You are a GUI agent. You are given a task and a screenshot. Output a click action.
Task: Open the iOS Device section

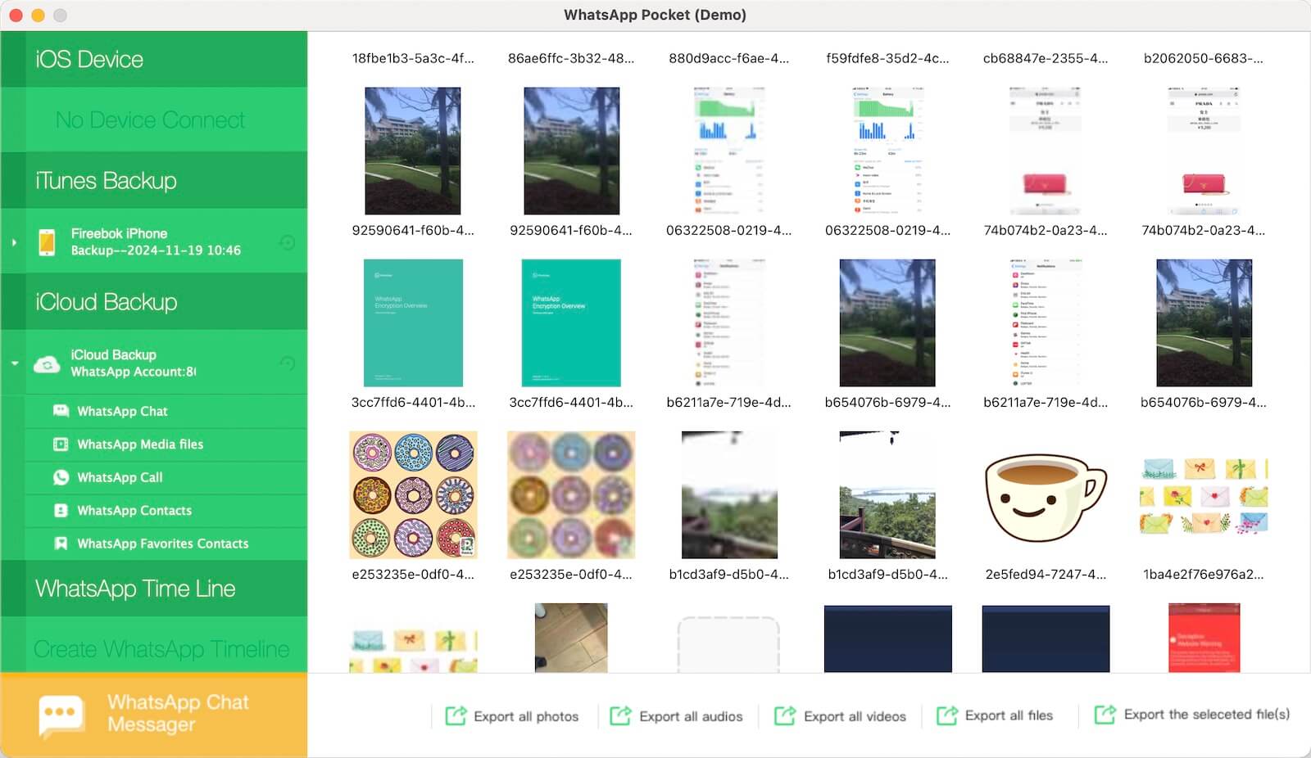[154, 59]
